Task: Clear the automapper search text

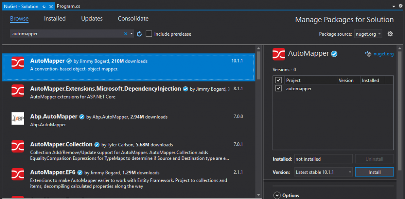Action: (x=126, y=34)
